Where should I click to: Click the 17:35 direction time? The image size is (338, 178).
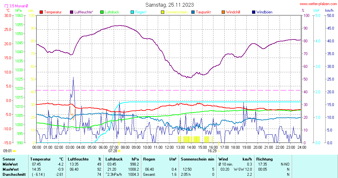pyautogui.click(x=263, y=164)
